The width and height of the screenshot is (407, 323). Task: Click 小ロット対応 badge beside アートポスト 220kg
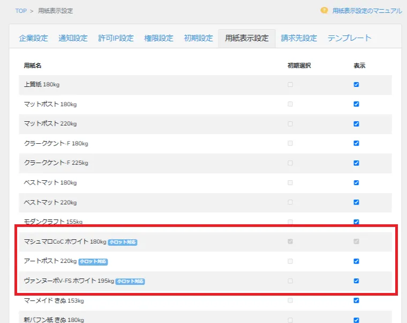click(x=93, y=262)
